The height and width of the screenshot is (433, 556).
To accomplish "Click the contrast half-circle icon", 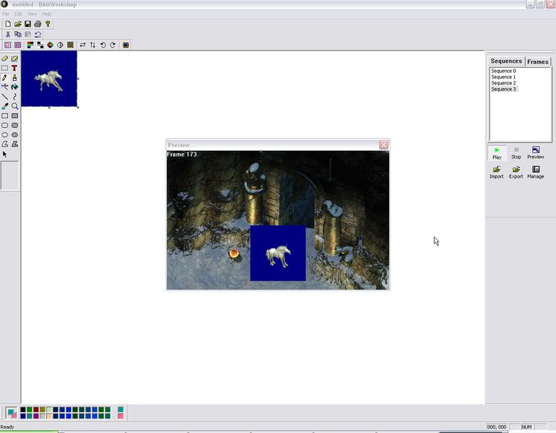I will coord(60,45).
